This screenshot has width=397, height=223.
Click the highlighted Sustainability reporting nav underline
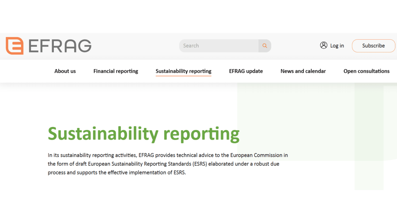(183, 76)
